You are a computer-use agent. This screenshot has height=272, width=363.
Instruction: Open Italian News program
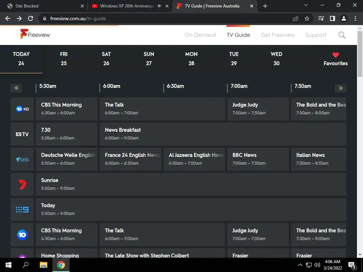[319, 159]
